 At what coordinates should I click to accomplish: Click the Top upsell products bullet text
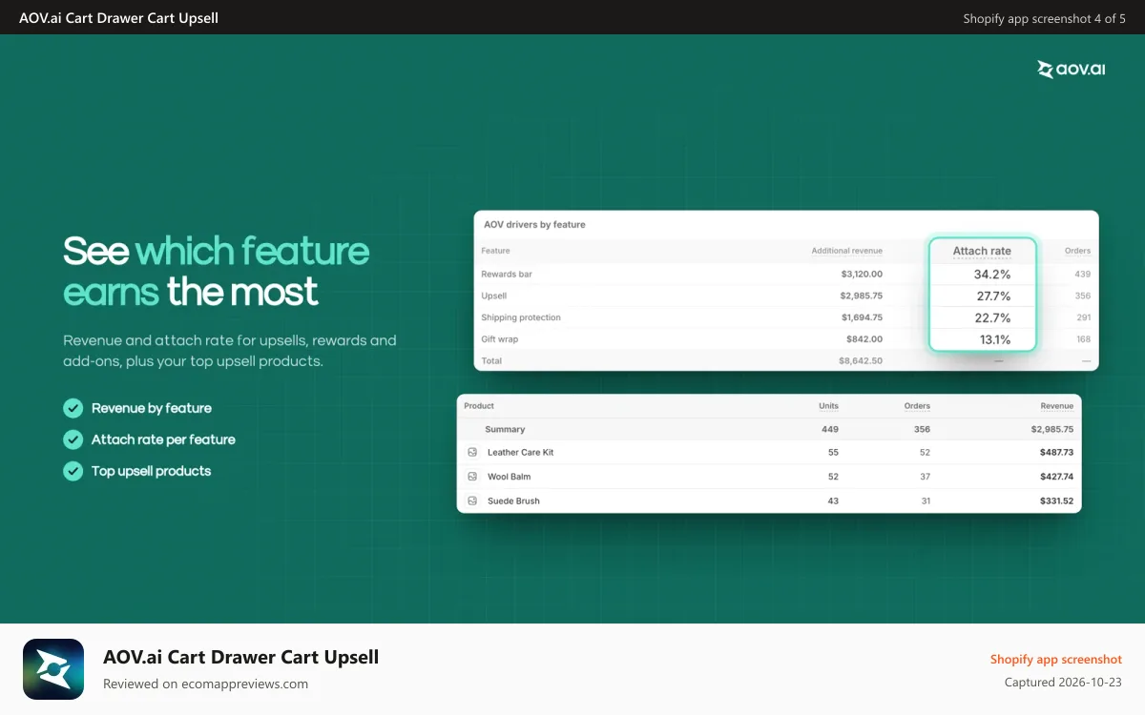(x=151, y=471)
